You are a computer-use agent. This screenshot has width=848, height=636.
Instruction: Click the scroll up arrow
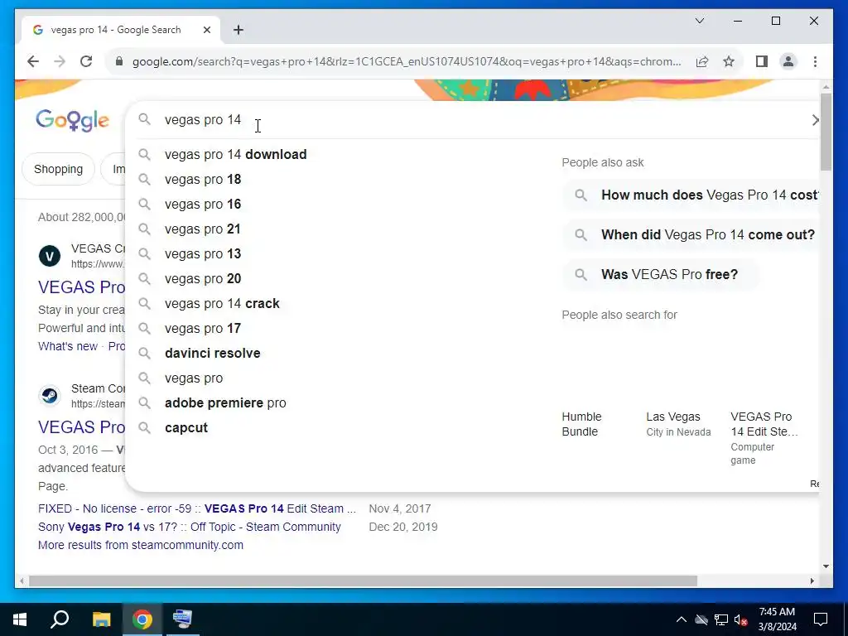826,86
